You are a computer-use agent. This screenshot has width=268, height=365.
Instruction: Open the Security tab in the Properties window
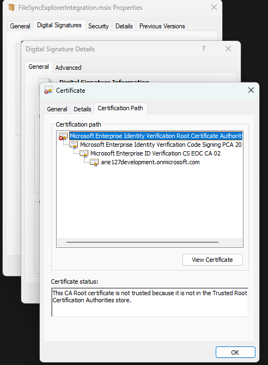coord(98,26)
